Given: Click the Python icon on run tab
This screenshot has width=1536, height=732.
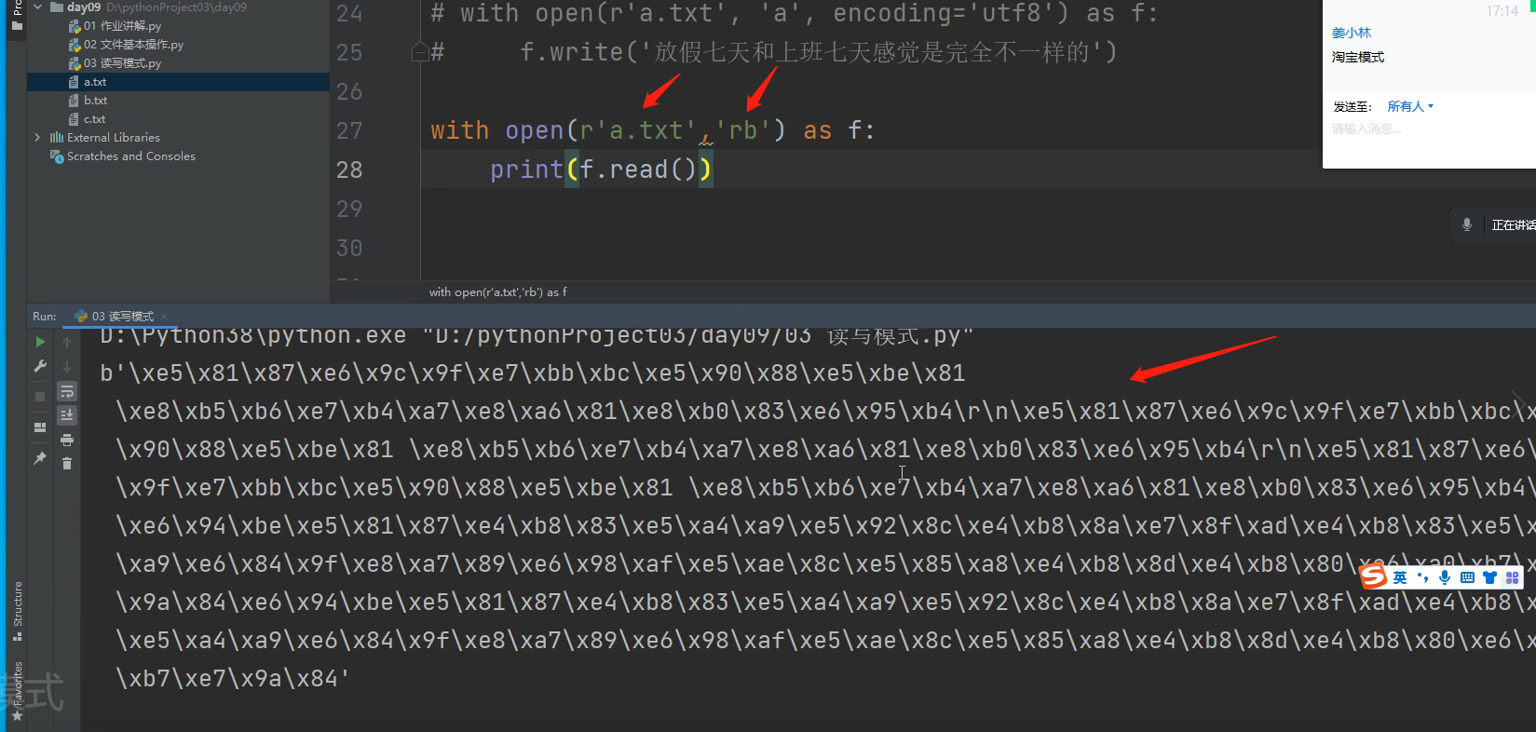Looking at the screenshot, I should [81, 317].
